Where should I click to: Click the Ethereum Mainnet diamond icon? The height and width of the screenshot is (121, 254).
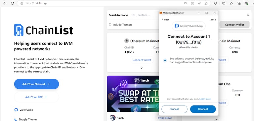(127, 41)
